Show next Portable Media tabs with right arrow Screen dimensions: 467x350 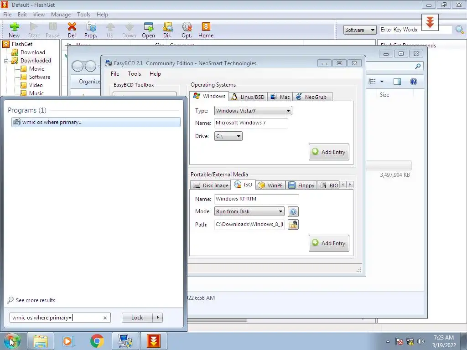350,185
